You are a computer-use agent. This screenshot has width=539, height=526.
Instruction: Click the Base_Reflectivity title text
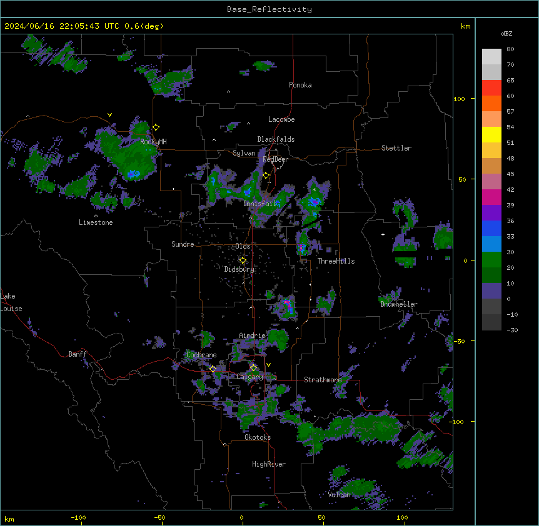(269, 9)
